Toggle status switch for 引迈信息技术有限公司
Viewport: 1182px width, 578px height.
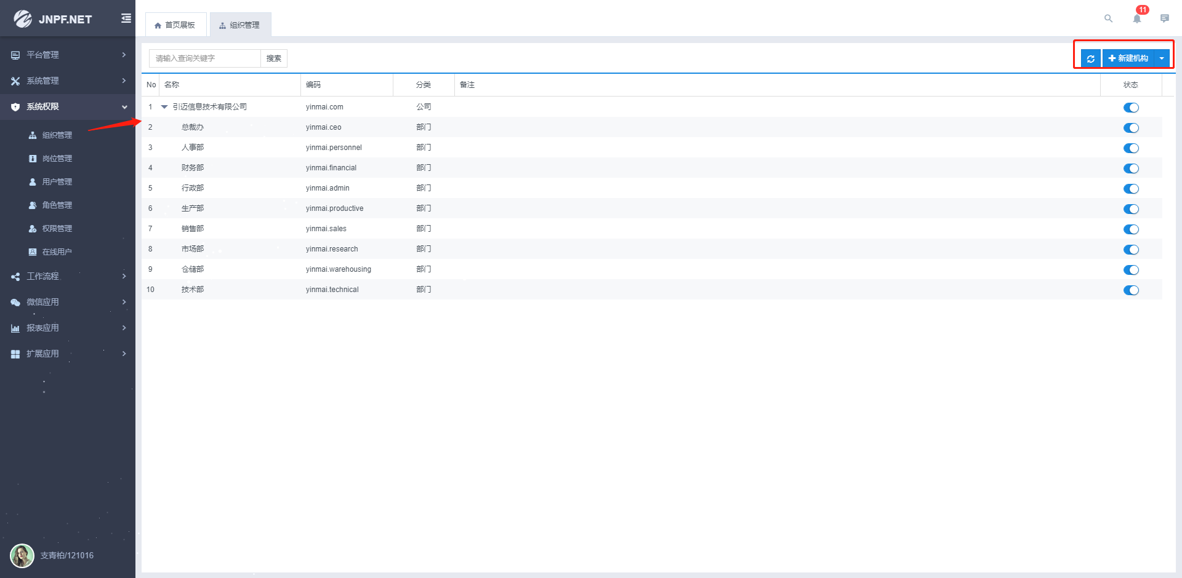pyautogui.click(x=1132, y=108)
